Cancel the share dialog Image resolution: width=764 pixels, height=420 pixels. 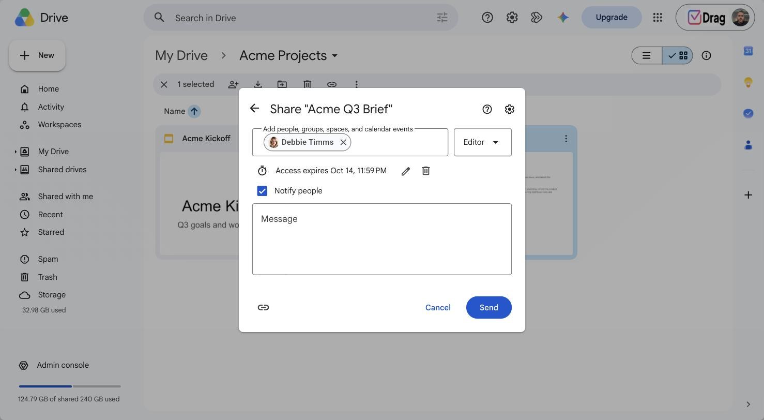[x=438, y=307]
